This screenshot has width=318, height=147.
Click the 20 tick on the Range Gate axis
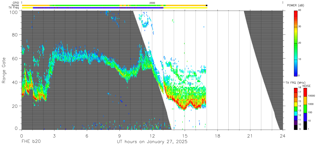click(15, 106)
